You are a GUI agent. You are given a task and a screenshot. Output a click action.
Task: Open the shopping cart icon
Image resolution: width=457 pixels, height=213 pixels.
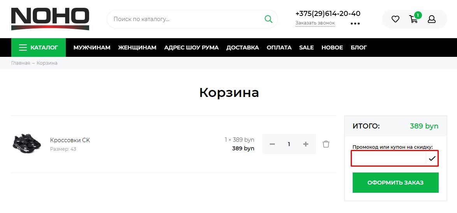coord(413,19)
